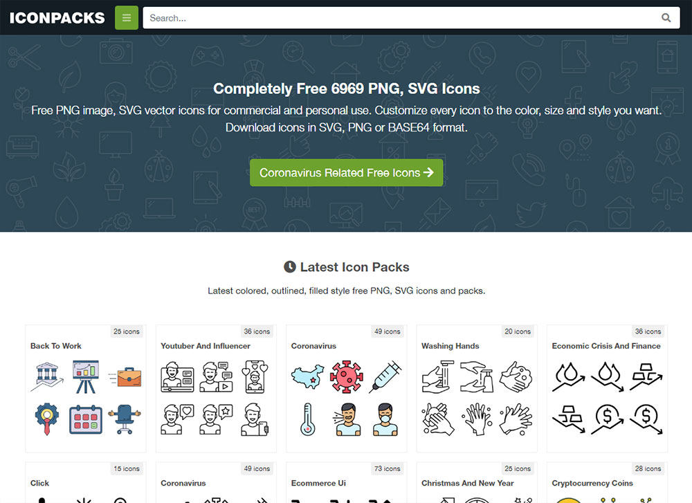Image resolution: width=692 pixels, height=503 pixels.
Task: Select the syringe icon
Action: tap(385, 376)
